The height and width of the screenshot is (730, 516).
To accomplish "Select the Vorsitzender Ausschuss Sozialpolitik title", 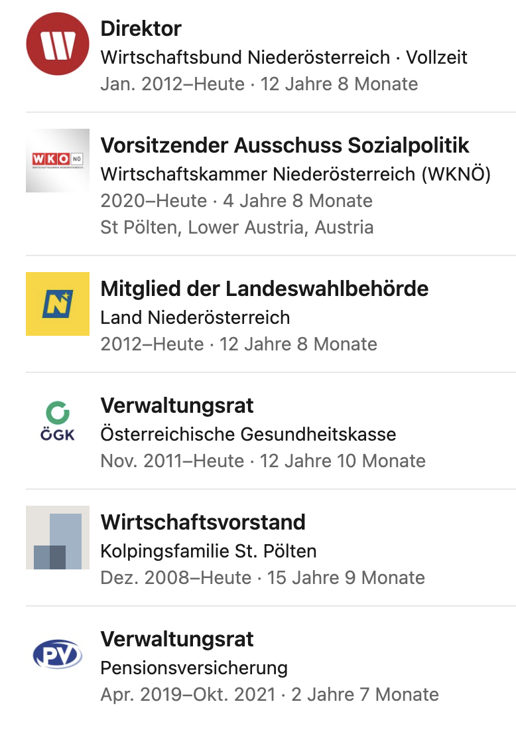I will (x=285, y=145).
